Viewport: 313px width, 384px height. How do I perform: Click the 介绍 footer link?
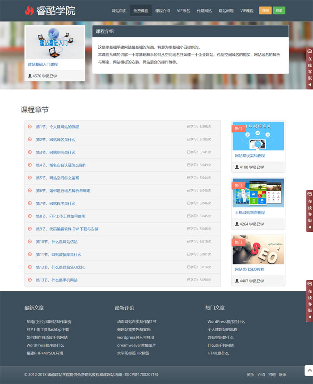(x=261, y=374)
